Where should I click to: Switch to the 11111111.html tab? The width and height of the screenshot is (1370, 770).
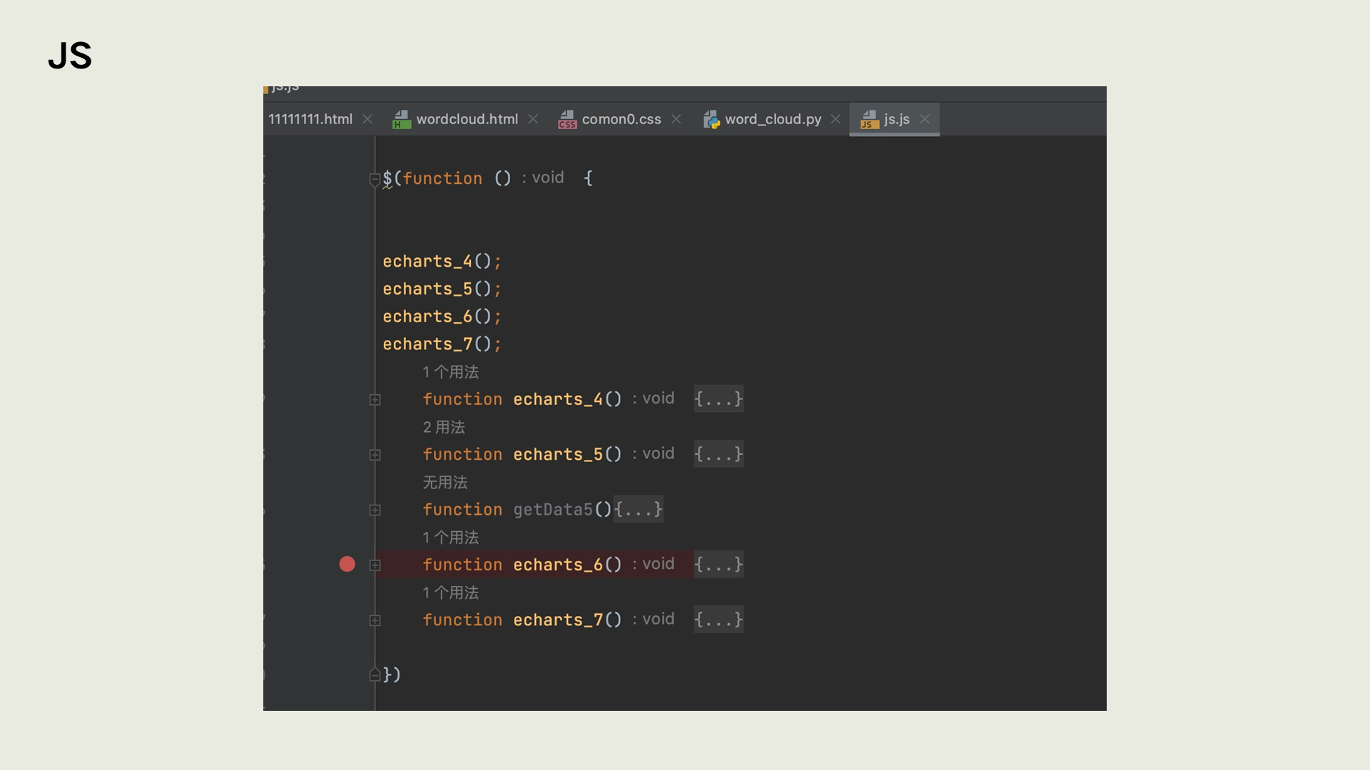tap(310, 119)
